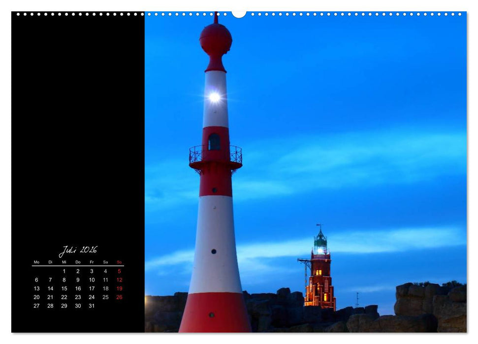This screenshot has height=344, width=478.
Task: Select the 'Sa' weekday label
Action: pyautogui.click(x=106, y=262)
